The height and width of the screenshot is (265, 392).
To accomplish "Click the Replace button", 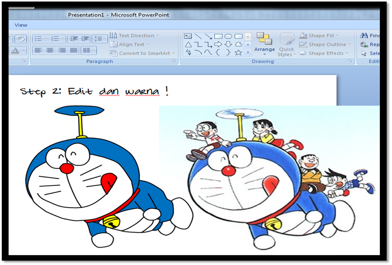I will point(370,44).
